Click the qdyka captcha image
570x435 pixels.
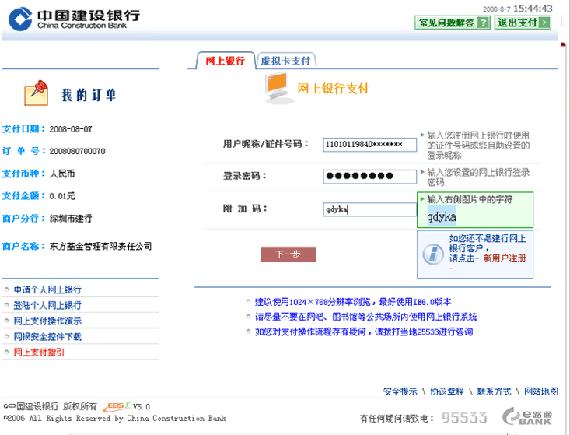(442, 216)
